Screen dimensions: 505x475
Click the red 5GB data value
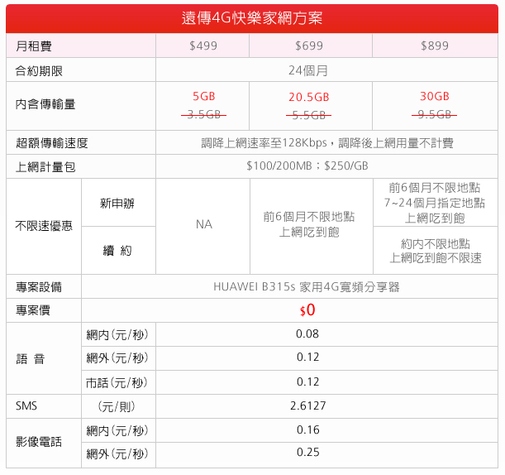203,96
